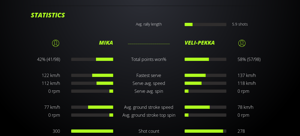
Task: Click Mika's Shot count bar
Action: coord(92,131)
